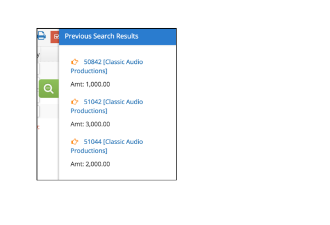Click the gray column header strip
The width and height of the screenshot is (330, 225).
click(x=48, y=54)
